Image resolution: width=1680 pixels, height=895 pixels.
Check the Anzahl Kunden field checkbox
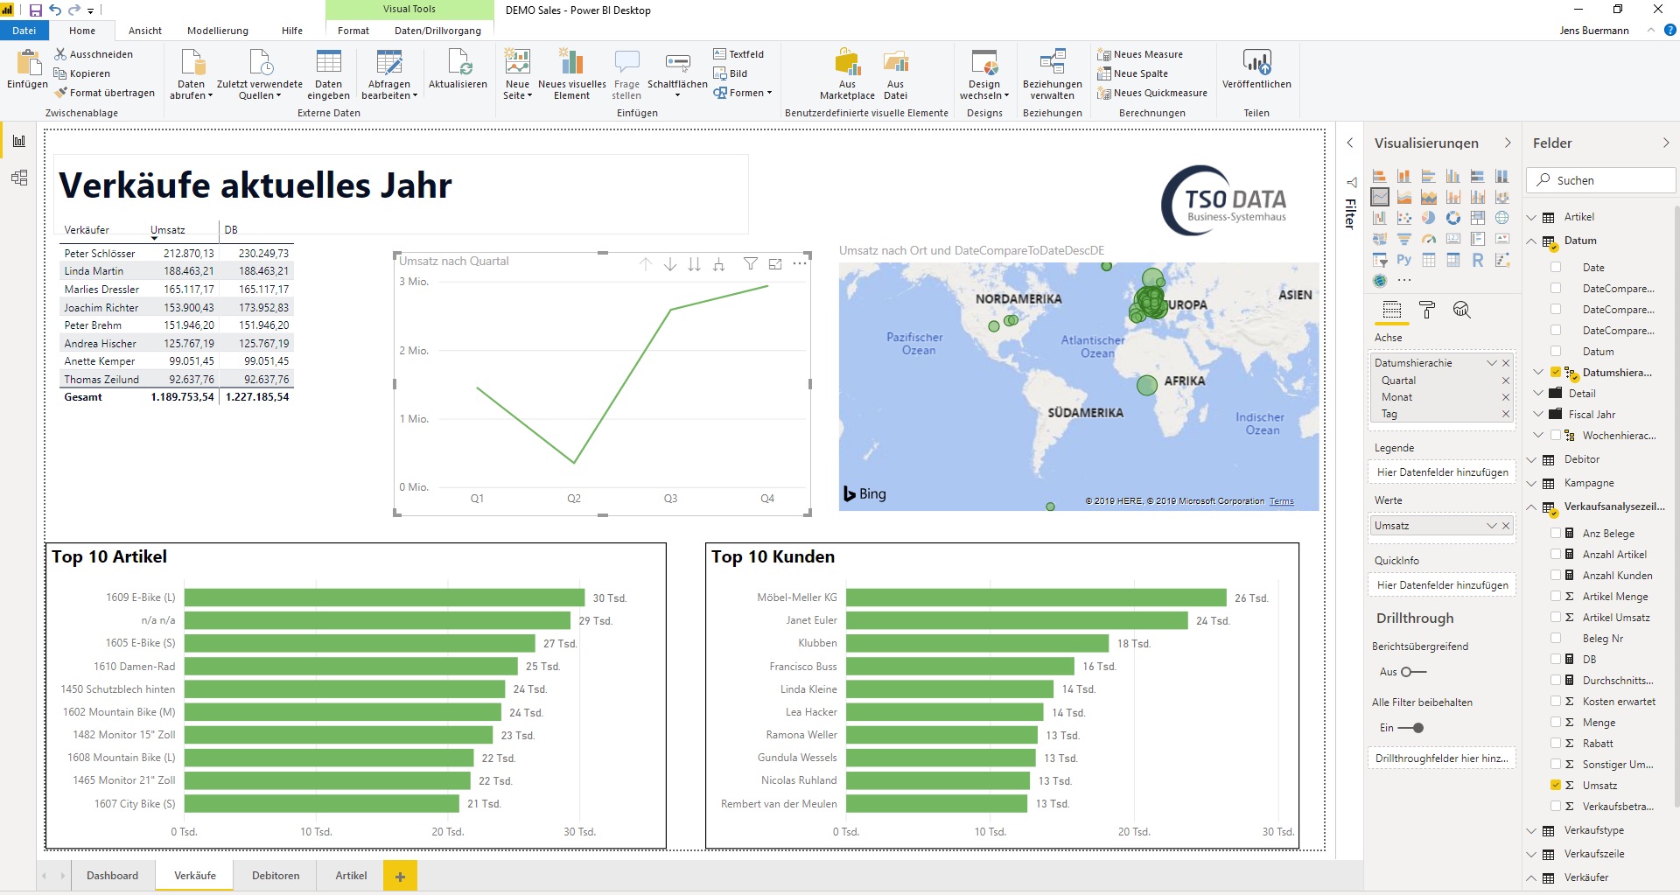point(1556,575)
